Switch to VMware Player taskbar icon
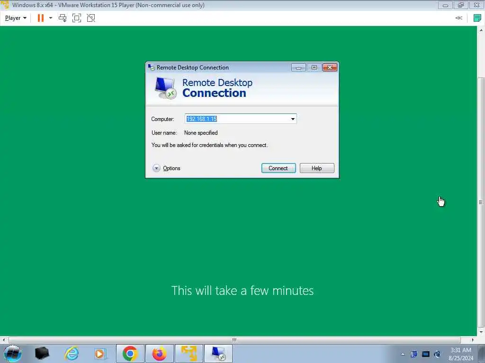This screenshot has width=485, height=363. (189, 354)
